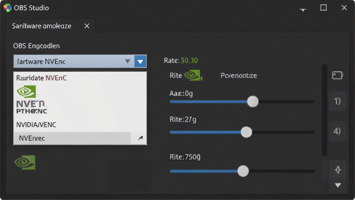Click the gray triangle in the encoder combo box
The height and width of the screenshot is (200, 355).
pos(128,61)
